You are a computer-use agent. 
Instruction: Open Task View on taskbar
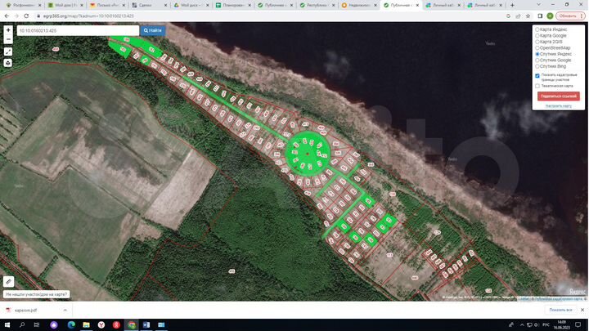coord(37,324)
